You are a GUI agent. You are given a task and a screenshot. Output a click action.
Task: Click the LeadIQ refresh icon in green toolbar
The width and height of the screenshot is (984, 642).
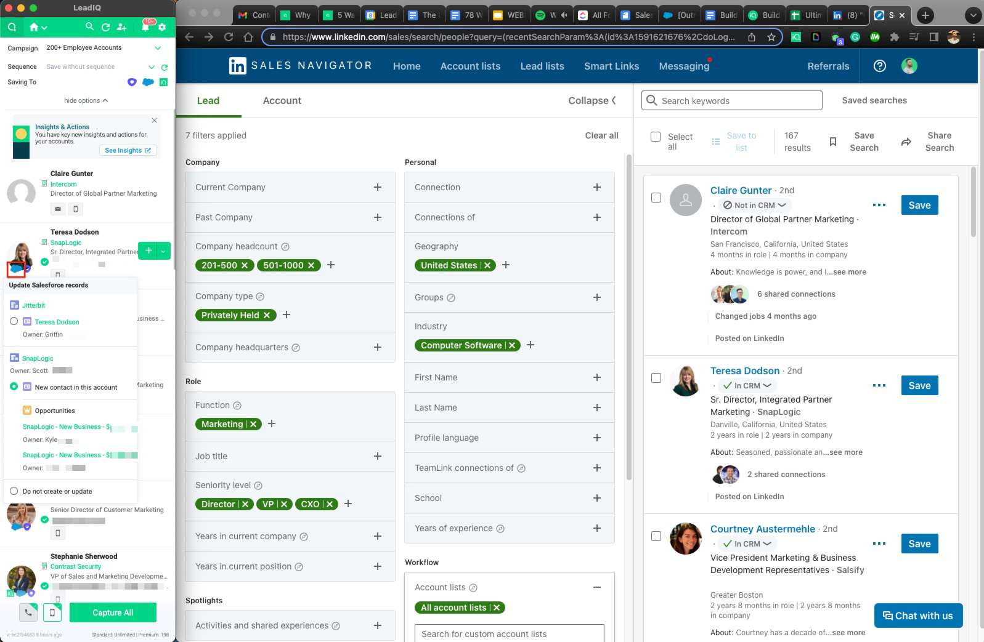[x=105, y=27]
